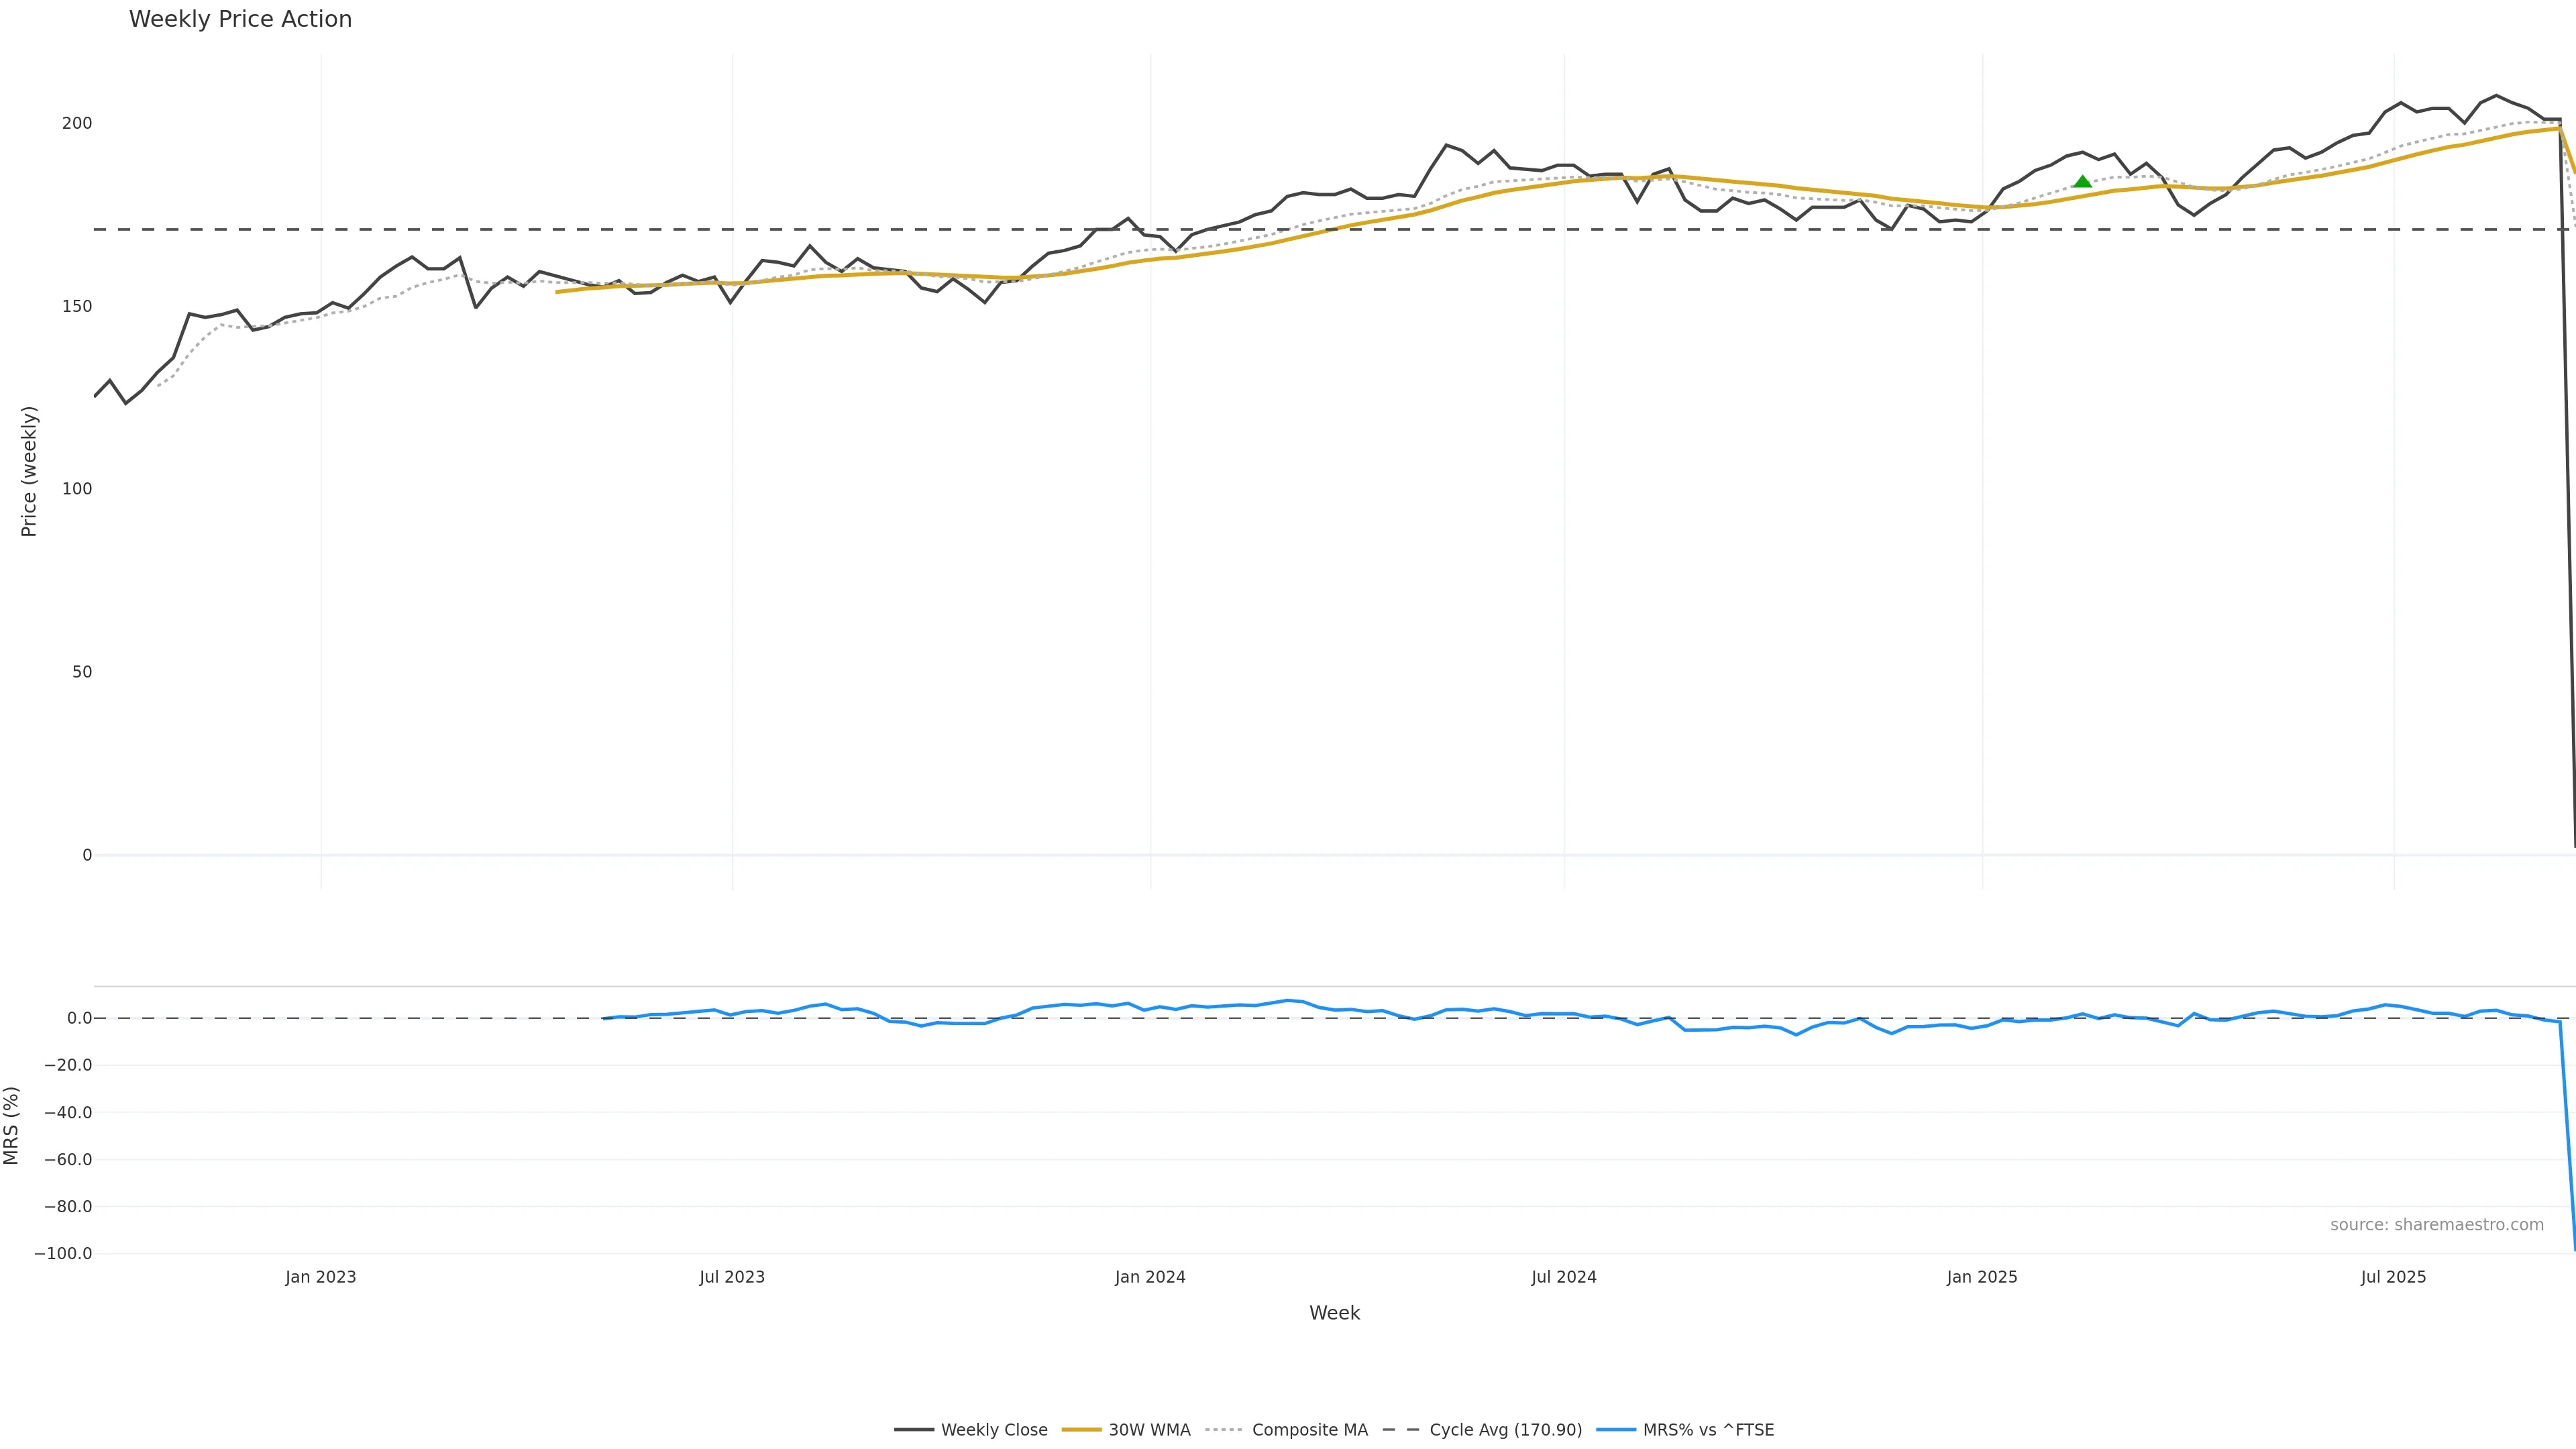Click the dark Weekly Close legend line swatch
The height and width of the screenshot is (1449, 2576).
click(914, 1430)
